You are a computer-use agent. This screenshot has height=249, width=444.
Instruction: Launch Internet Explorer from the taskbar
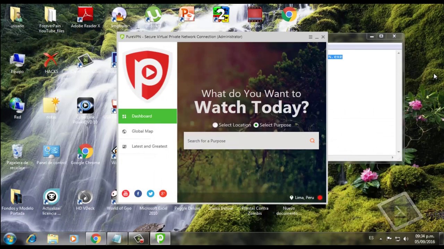(32, 239)
